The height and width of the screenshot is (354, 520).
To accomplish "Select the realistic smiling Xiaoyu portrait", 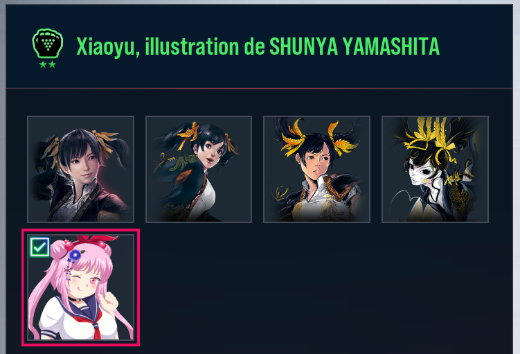I will pos(80,169).
